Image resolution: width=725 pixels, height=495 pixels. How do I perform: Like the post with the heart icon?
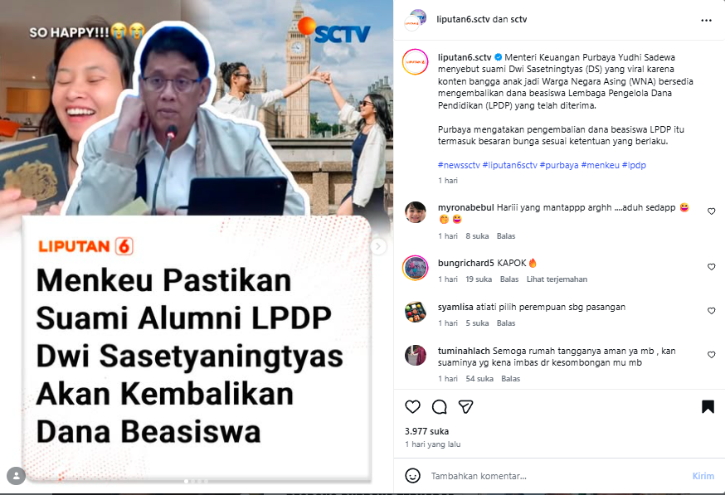coord(412,407)
